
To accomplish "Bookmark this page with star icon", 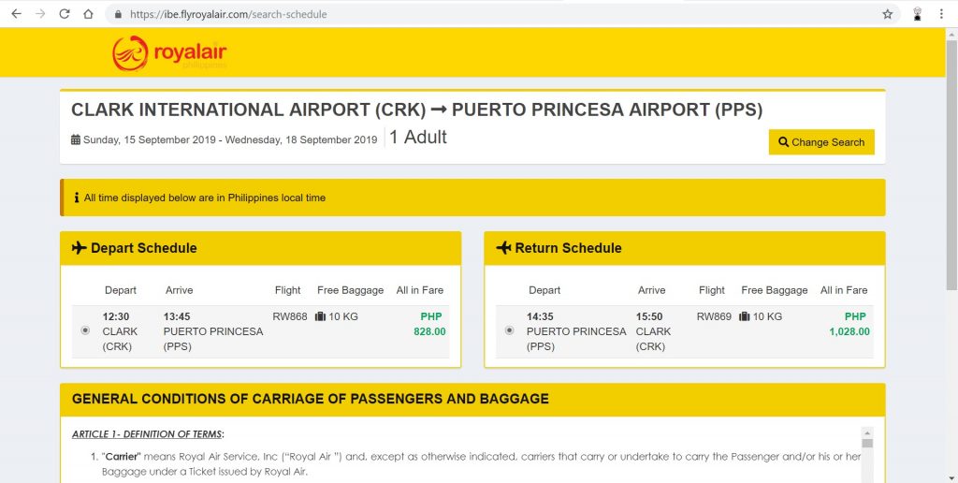I will [887, 14].
